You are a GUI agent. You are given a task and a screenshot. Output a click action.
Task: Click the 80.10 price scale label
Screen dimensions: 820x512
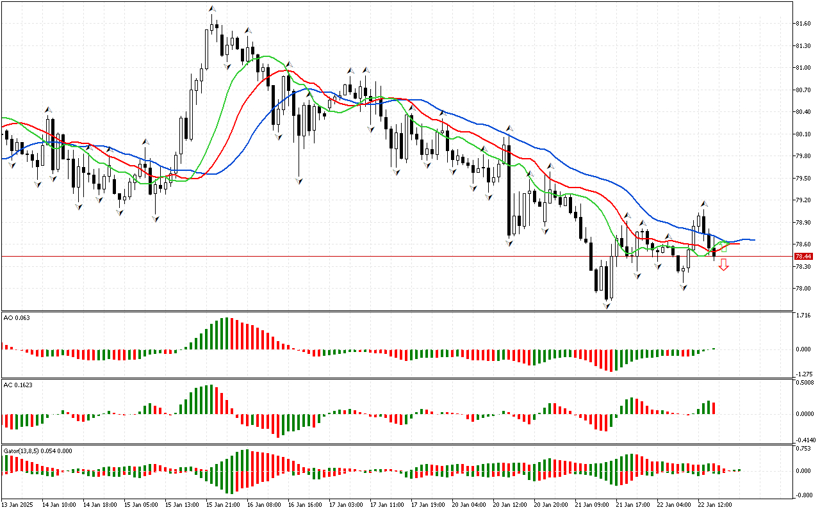[804, 134]
